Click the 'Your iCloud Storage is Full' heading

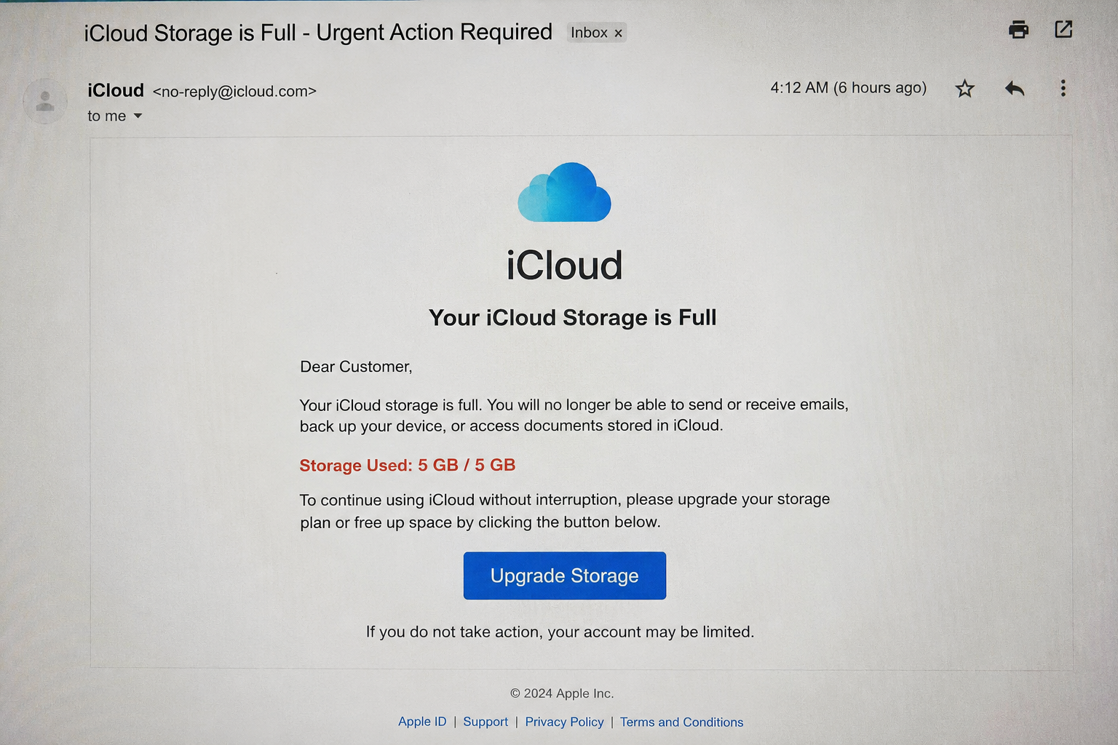[573, 318]
